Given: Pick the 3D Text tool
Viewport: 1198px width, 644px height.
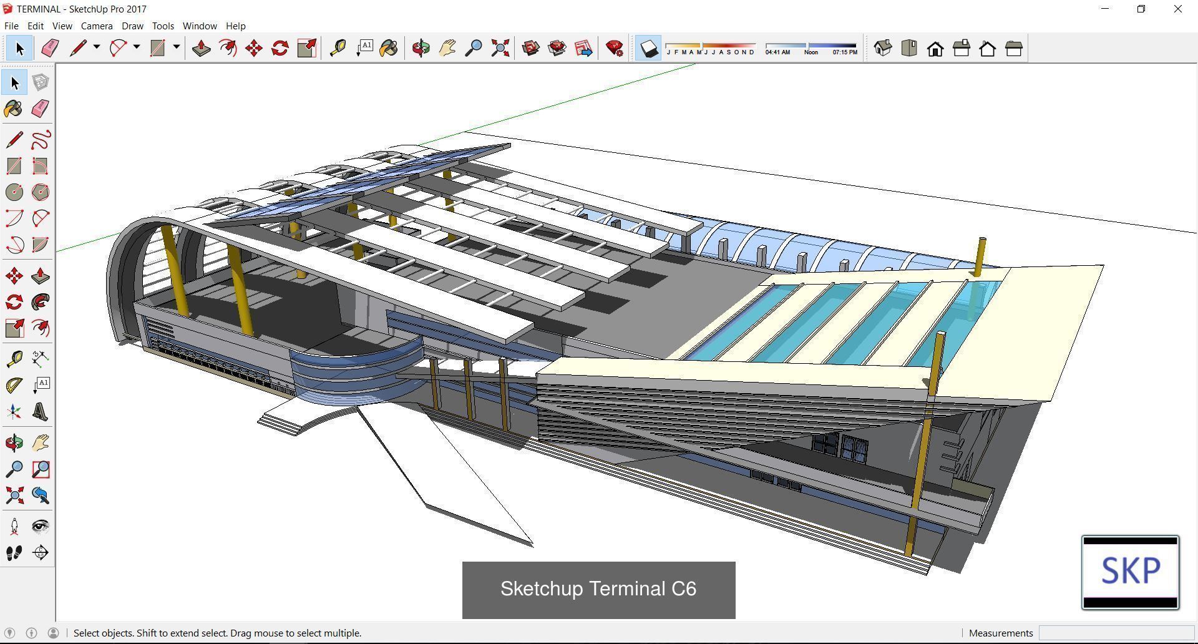Looking at the screenshot, I should tap(41, 412).
